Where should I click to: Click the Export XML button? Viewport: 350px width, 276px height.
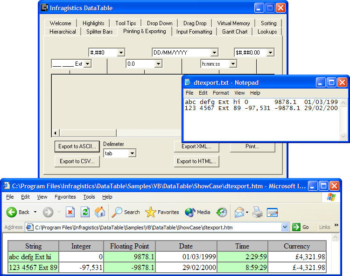[196, 147]
